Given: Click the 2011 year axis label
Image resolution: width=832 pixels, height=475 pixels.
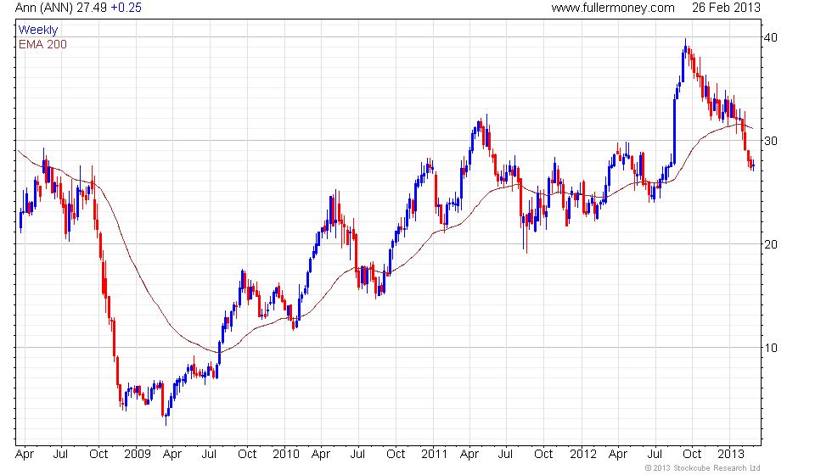Looking at the screenshot, I should (x=434, y=454).
